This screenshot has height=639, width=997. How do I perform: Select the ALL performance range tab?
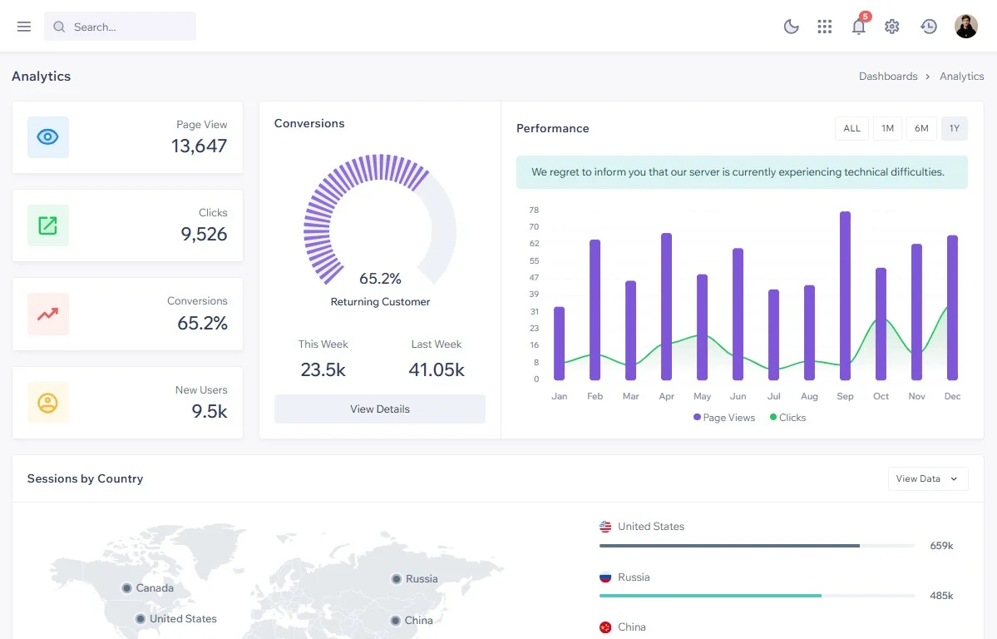tap(852, 129)
